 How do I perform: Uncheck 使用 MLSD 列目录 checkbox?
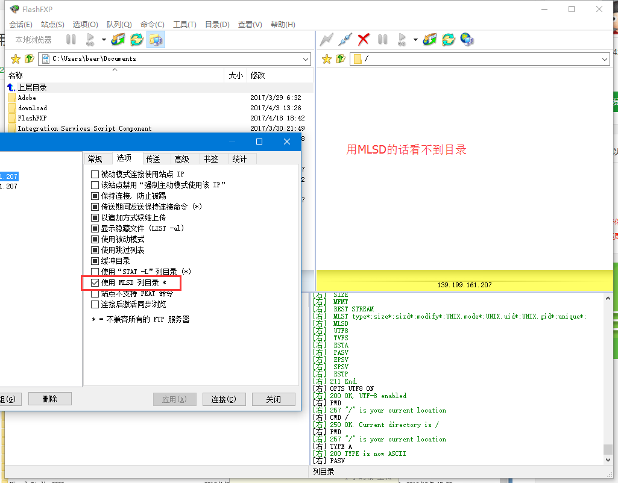click(x=95, y=282)
